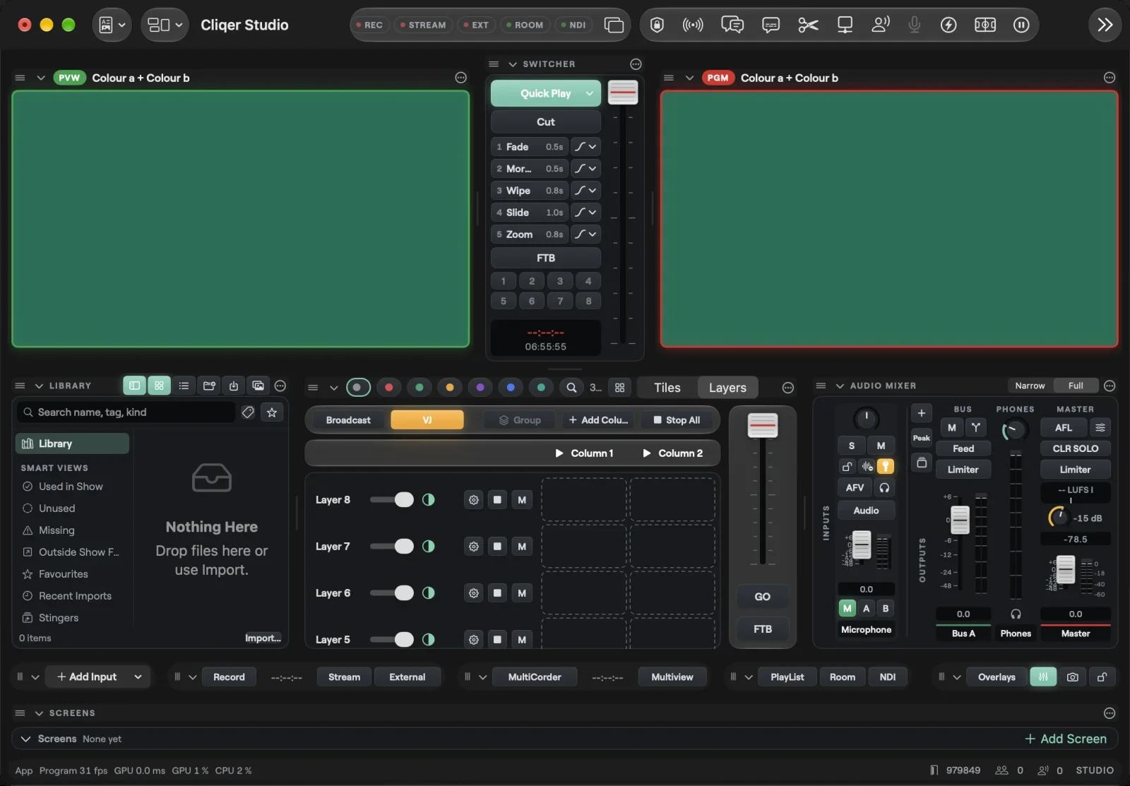The image size is (1130, 786).
Task: Select Full audio mixer view
Action: pyautogui.click(x=1076, y=386)
